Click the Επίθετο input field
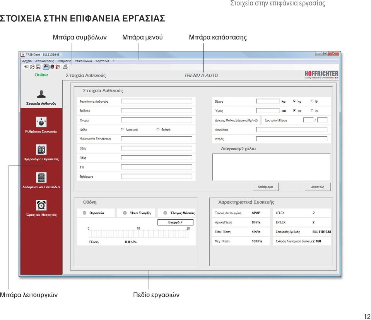This screenshot has height=320, width=371. [x=156, y=111]
